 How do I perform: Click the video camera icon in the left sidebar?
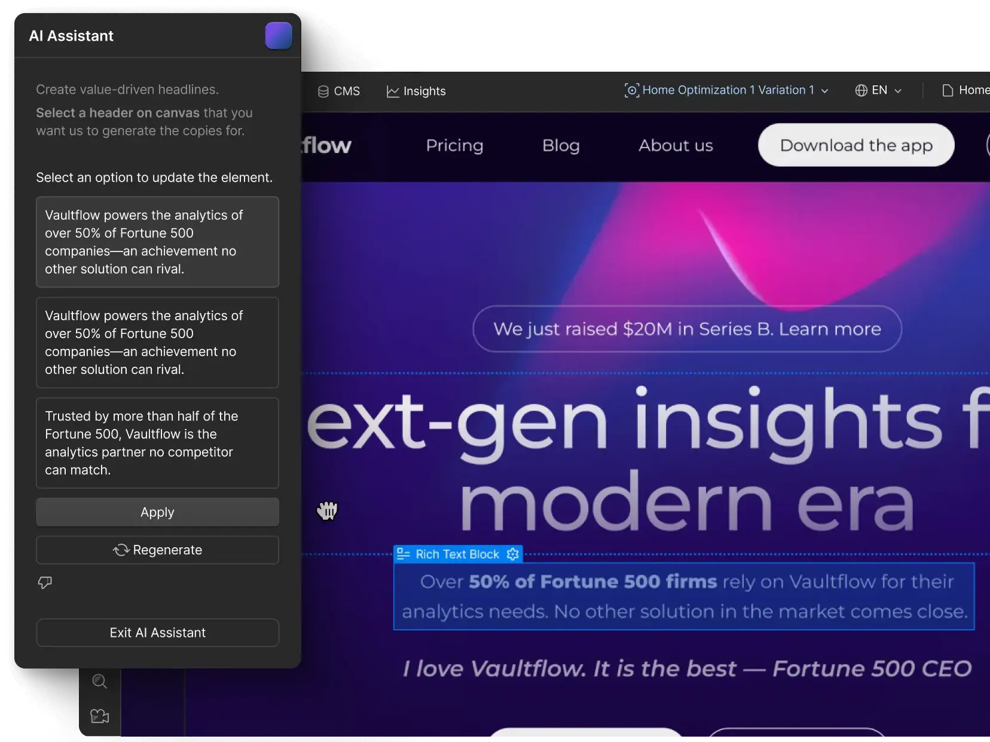[x=99, y=716]
